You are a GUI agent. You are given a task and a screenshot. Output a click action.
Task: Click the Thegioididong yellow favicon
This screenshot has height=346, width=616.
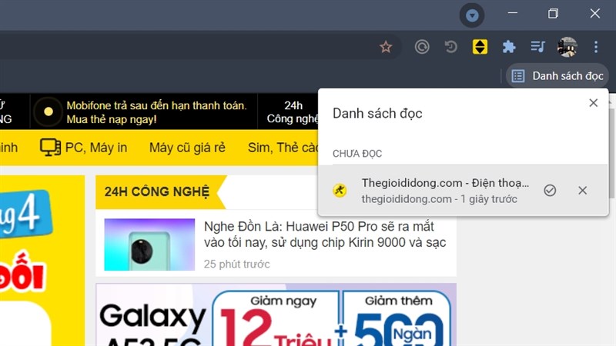pos(340,190)
